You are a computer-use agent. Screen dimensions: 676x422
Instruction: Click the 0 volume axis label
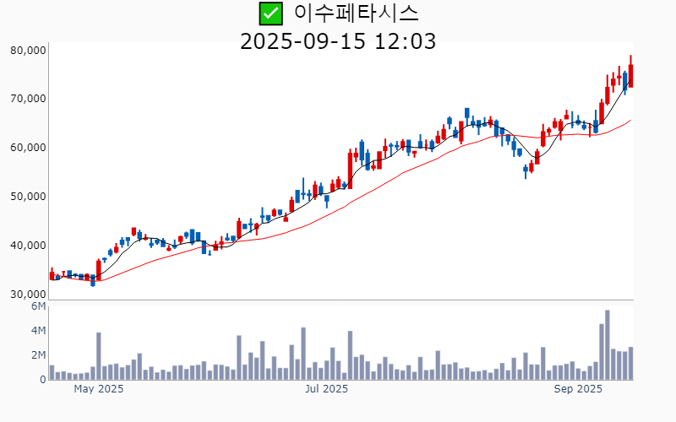(x=43, y=379)
